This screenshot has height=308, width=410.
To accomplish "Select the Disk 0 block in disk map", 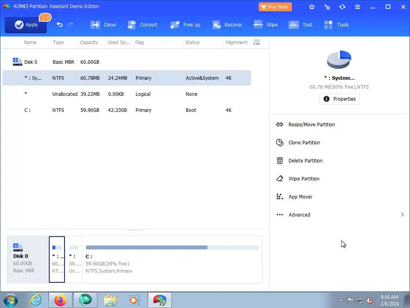I will (28, 259).
